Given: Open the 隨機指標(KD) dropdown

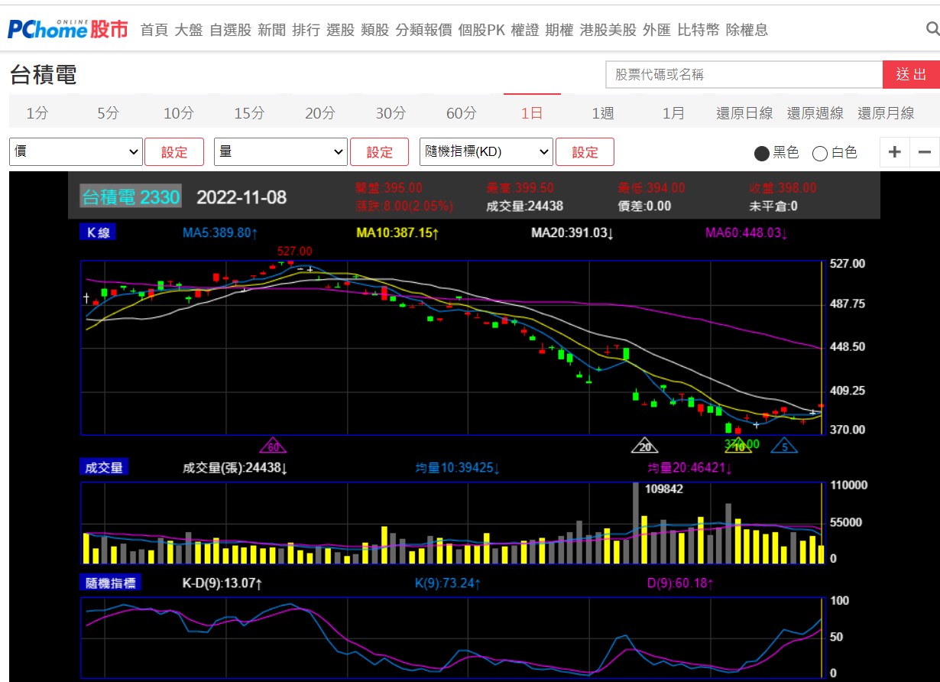Looking at the screenshot, I should 487,151.
